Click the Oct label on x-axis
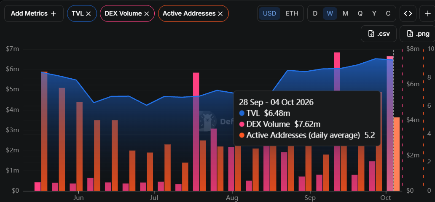The image size is (435, 202). [x=386, y=198]
